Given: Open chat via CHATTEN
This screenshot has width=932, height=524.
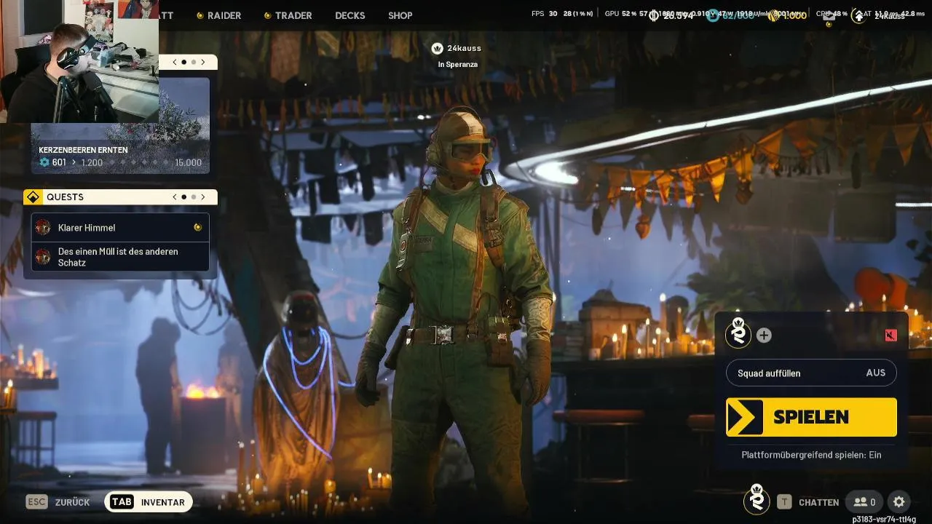Looking at the screenshot, I should (818, 502).
